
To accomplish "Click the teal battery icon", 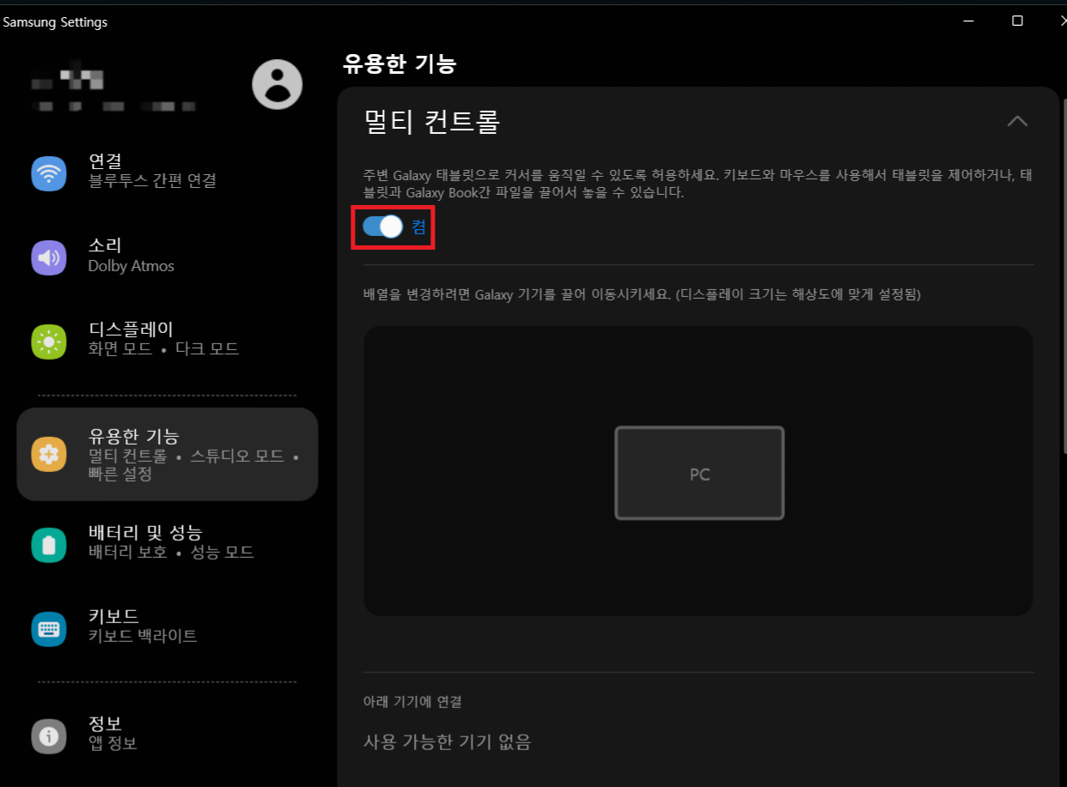I will click(49, 545).
